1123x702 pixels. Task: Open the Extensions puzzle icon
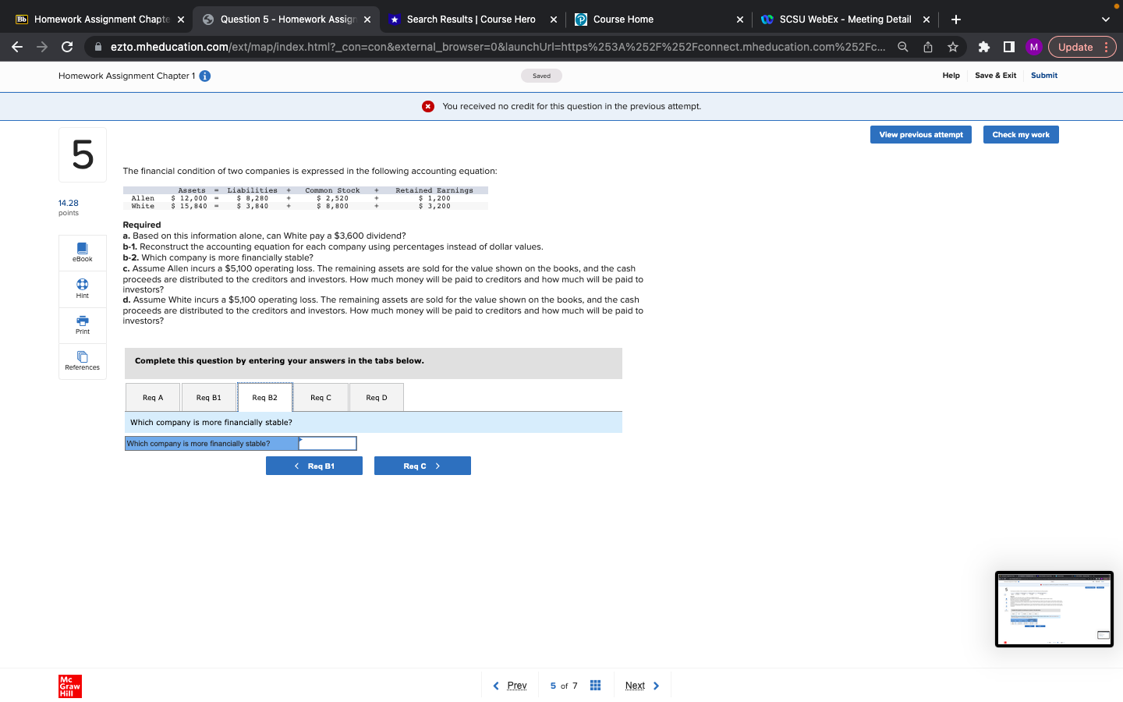point(984,47)
